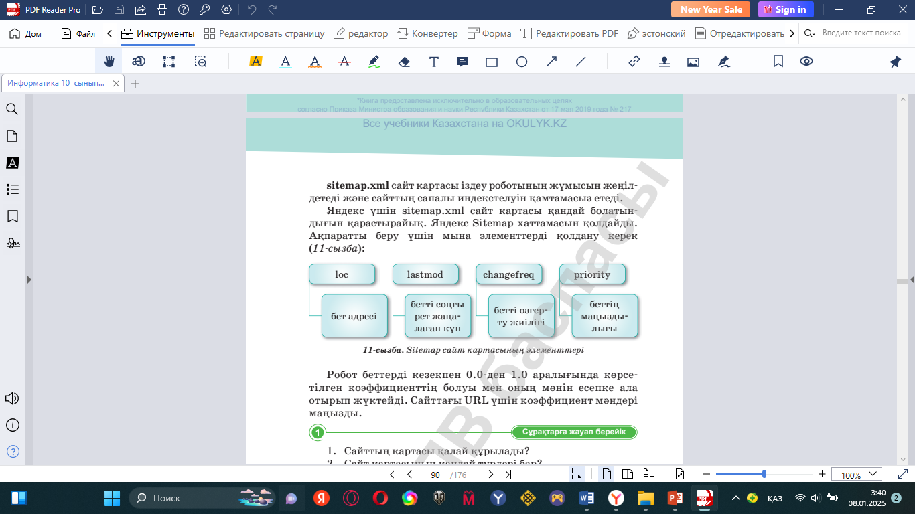Toggle annotation visibility eye icon

tap(806, 62)
